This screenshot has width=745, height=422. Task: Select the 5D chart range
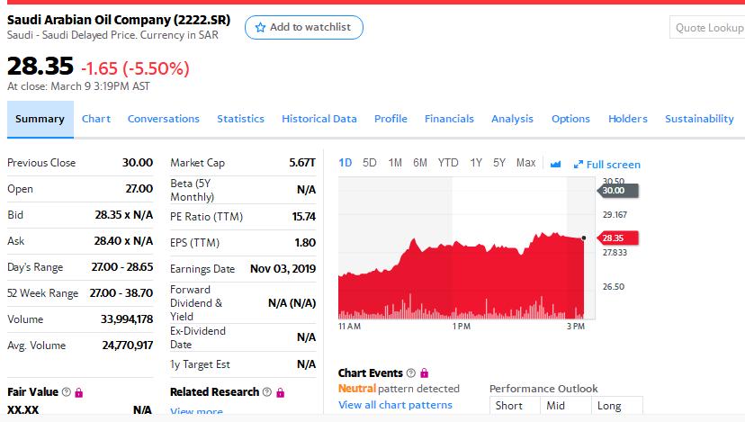[369, 163]
